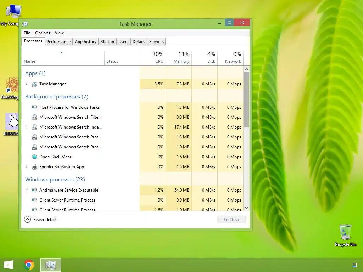This screenshot has width=363, height=272.
Task: Sort by the Name column header
Action: click(63, 58)
